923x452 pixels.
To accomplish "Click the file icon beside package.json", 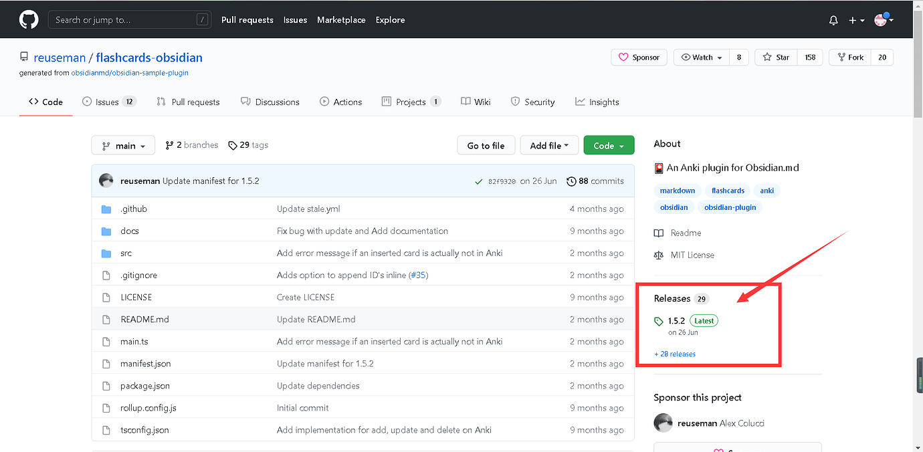I will [x=106, y=386].
